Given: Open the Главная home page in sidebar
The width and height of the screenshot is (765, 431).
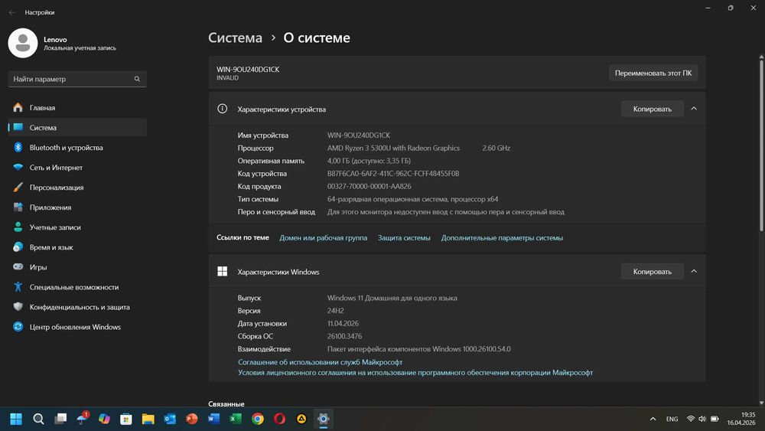Looking at the screenshot, I should click(x=77, y=107).
